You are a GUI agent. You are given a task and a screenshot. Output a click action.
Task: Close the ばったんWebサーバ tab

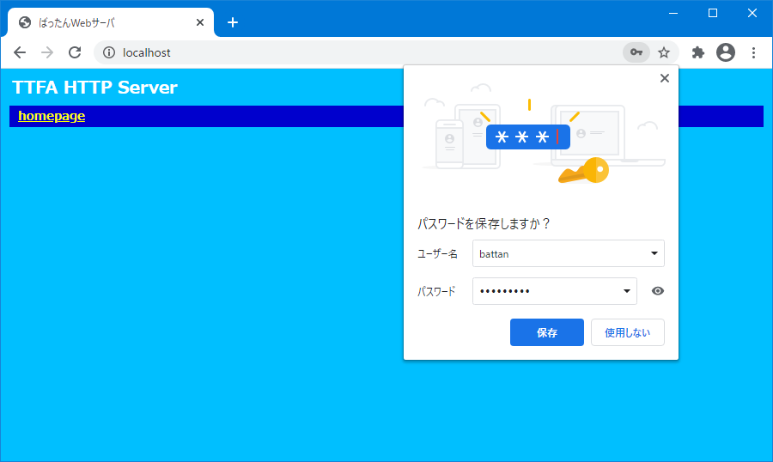point(200,22)
